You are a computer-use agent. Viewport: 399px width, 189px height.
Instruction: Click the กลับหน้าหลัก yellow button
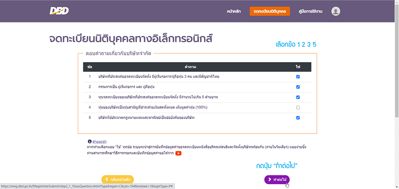(x=117, y=179)
